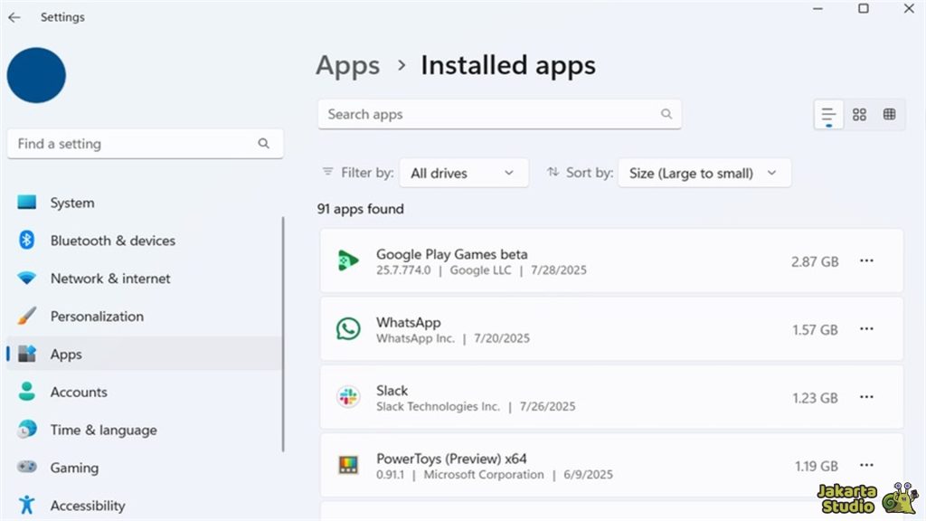Open more options for WhatsApp
The width and height of the screenshot is (926, 521).
pos(866,329)
